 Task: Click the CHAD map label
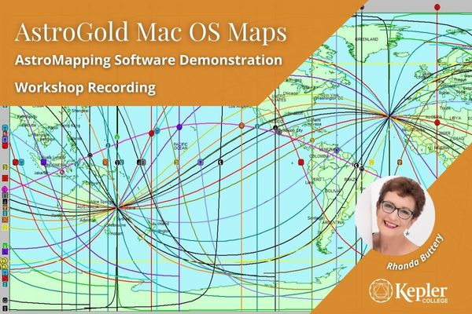coord(458,138)
